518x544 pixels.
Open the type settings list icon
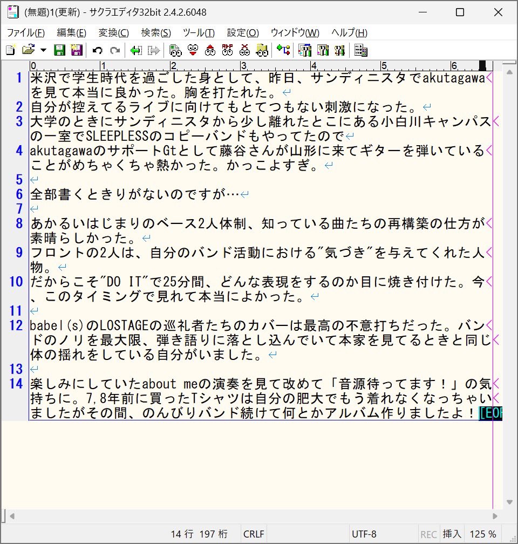coord(305,50)
